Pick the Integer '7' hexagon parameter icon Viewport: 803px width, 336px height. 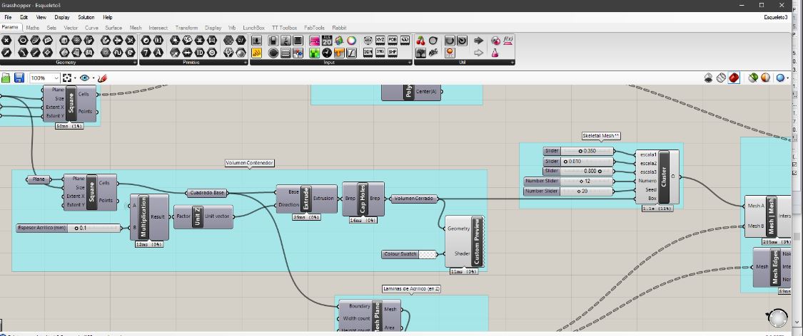tap(146, 53)
